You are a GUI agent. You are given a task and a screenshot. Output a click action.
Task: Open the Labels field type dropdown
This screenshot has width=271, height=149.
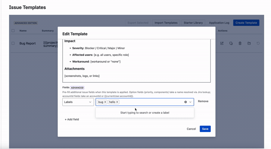click(78, 102)
